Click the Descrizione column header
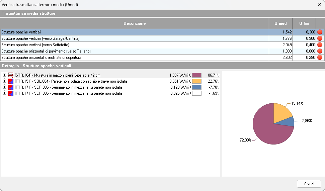This screenshot has height=191, width=325. tap(135, 23)
